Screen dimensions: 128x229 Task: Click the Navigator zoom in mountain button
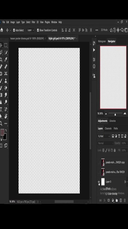(x=125, y=114)
